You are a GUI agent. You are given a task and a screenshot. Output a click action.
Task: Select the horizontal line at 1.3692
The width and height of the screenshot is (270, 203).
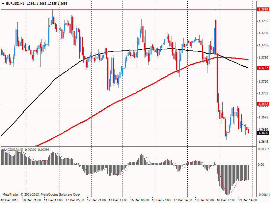click(x=129, y=104)
